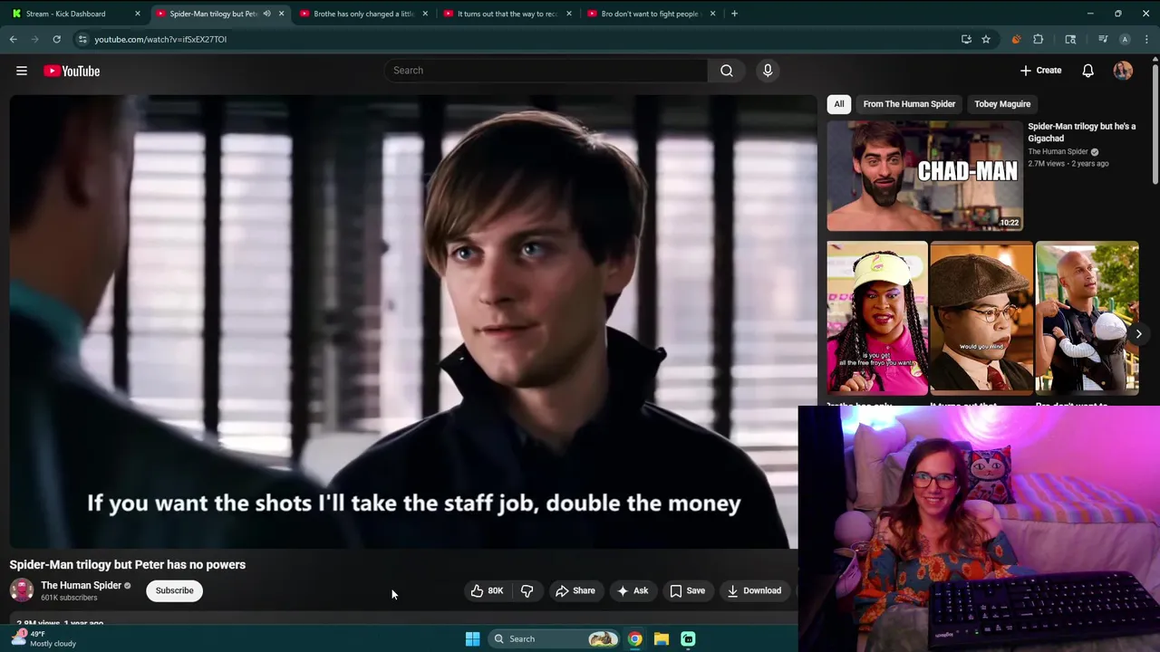This screenshot has height=652, width=1160.
Task: Open the CHAD-MAN video thumbnail
Action: tap(924, 176)
